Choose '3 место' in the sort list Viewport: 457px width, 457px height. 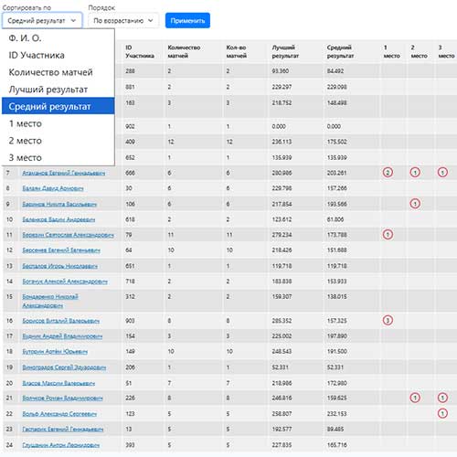[58, 157]
